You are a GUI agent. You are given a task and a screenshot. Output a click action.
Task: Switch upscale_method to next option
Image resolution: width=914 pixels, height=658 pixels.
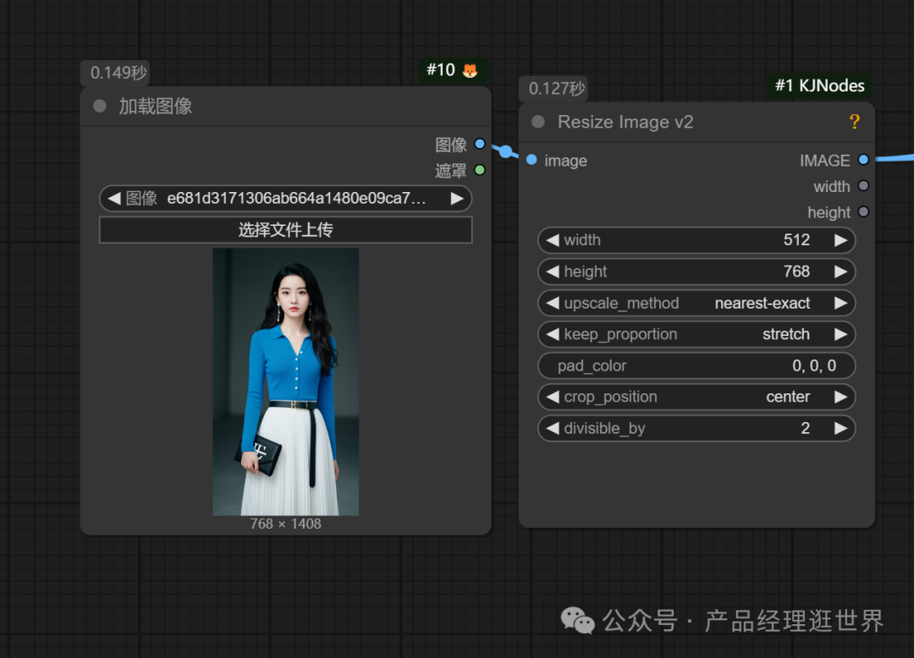click(x=840, y=303)
